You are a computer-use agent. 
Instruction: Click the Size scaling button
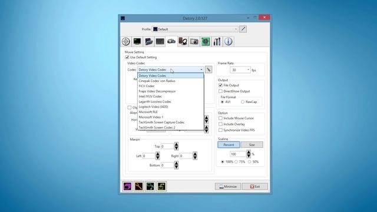pos(252,145)
